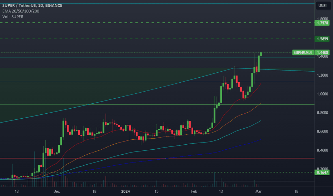Click the current price 1.4408 label
Screen dimensions: 333x196
[x=322, y=52]
